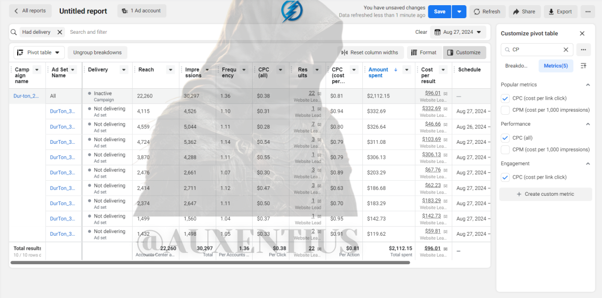Open the three-dot more options menu in header

(587, 11)
